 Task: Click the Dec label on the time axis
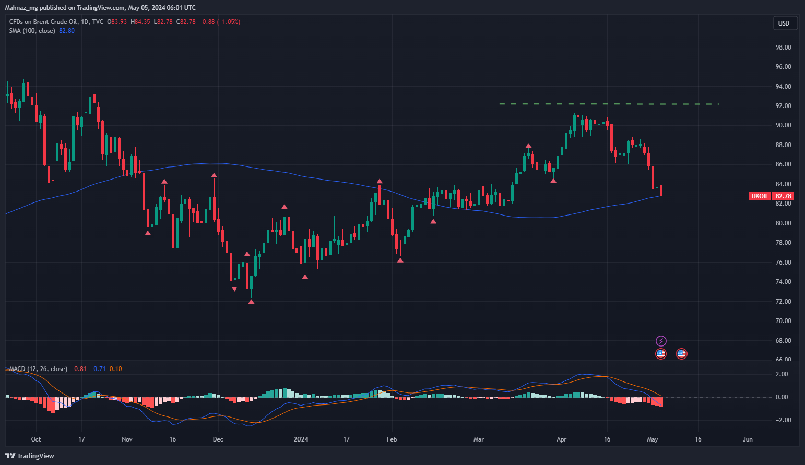pyautogui.click(x=218, y=439)
